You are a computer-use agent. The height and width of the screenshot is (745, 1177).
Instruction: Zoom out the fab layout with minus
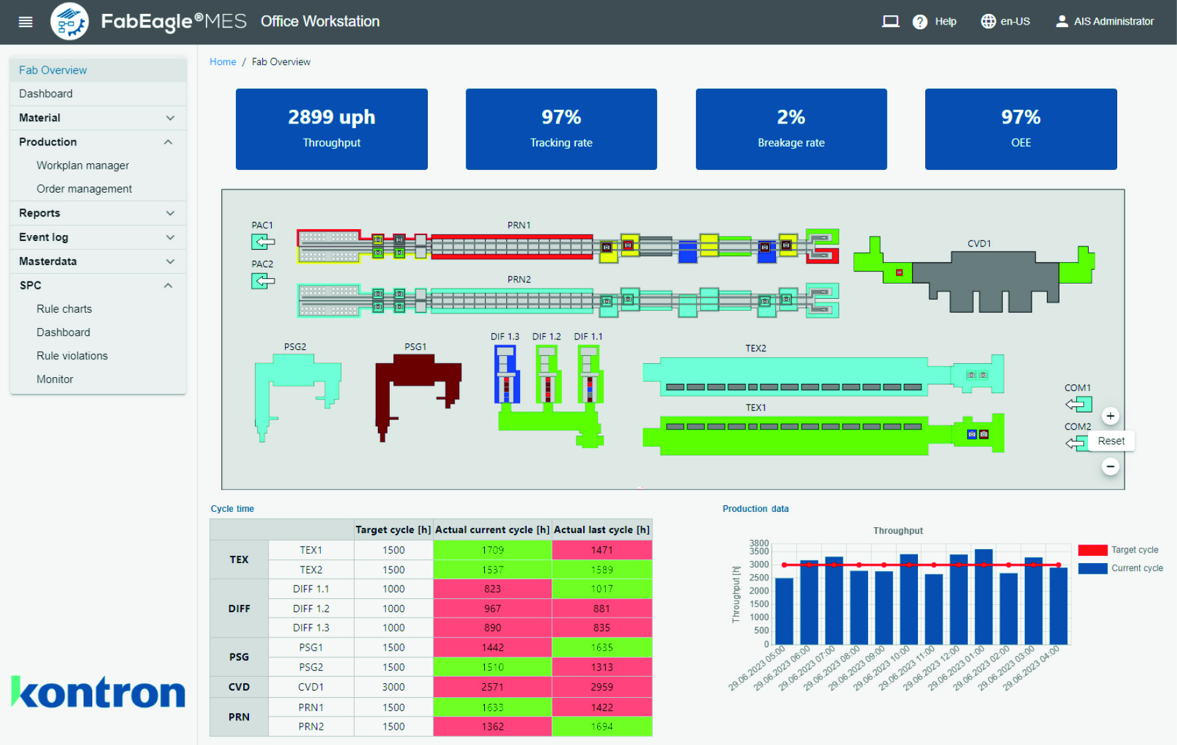(x=1110, y=467)
